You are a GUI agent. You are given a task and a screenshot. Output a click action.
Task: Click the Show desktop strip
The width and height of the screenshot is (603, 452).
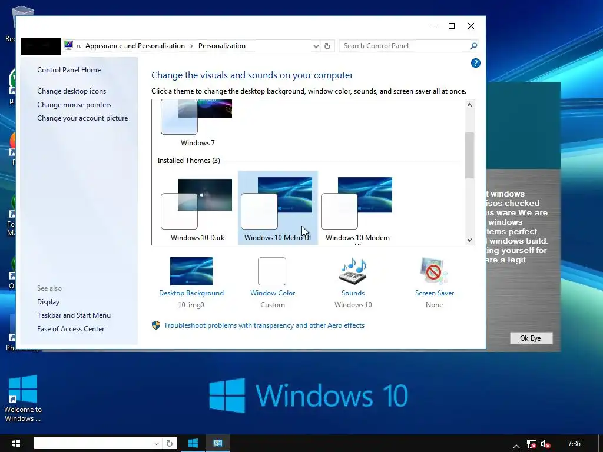[601, 443]
